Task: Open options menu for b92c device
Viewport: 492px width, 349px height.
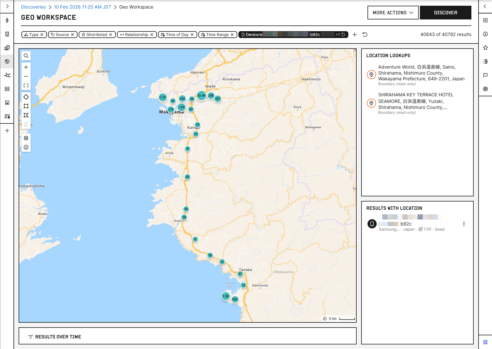Action: click(464, 224)
